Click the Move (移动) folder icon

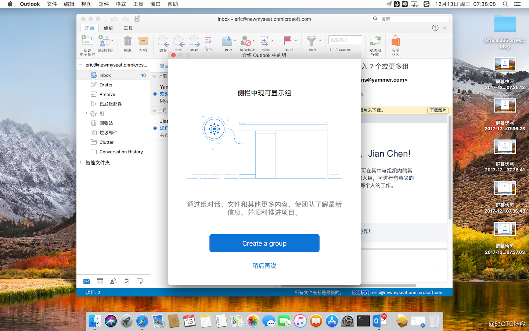tap(227, 41)
